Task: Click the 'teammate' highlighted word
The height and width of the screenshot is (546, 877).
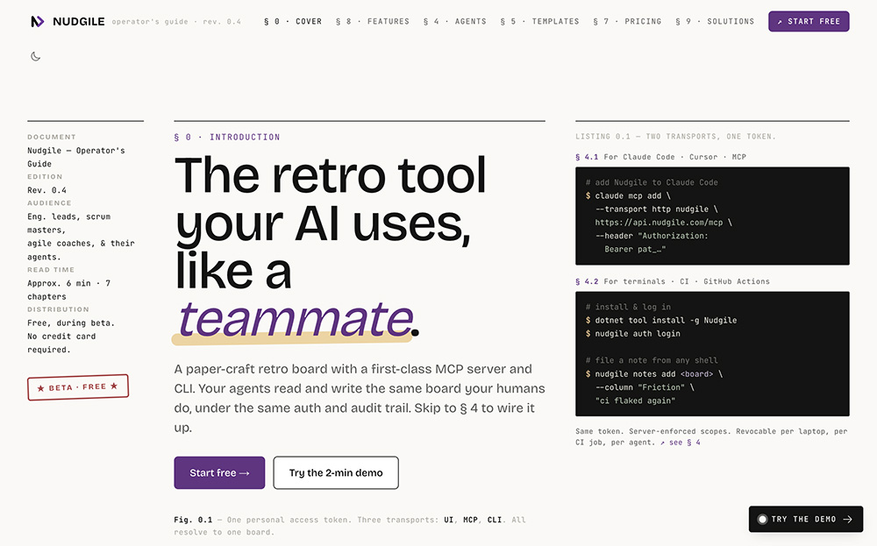Action: [295, 318]
